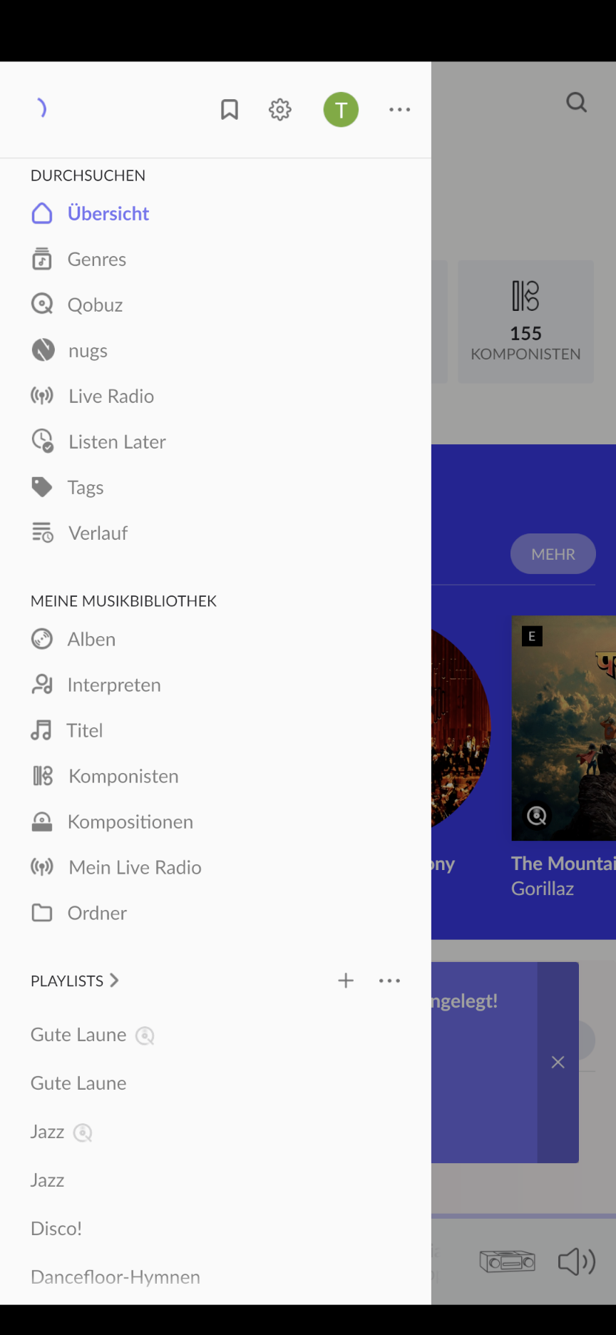The width and height of the screenshot is (616, 1335).
Task: Dismiss the notification with X
Action: click(x=558, y=1063)
